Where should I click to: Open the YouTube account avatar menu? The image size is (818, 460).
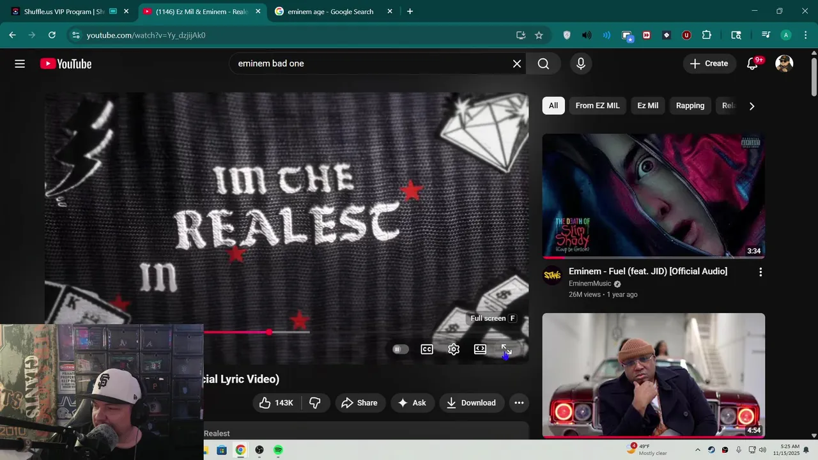click(784, 64)
